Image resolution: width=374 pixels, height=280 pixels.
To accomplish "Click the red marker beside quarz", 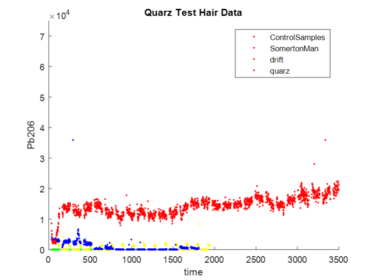I will click(x=253, y=71).
